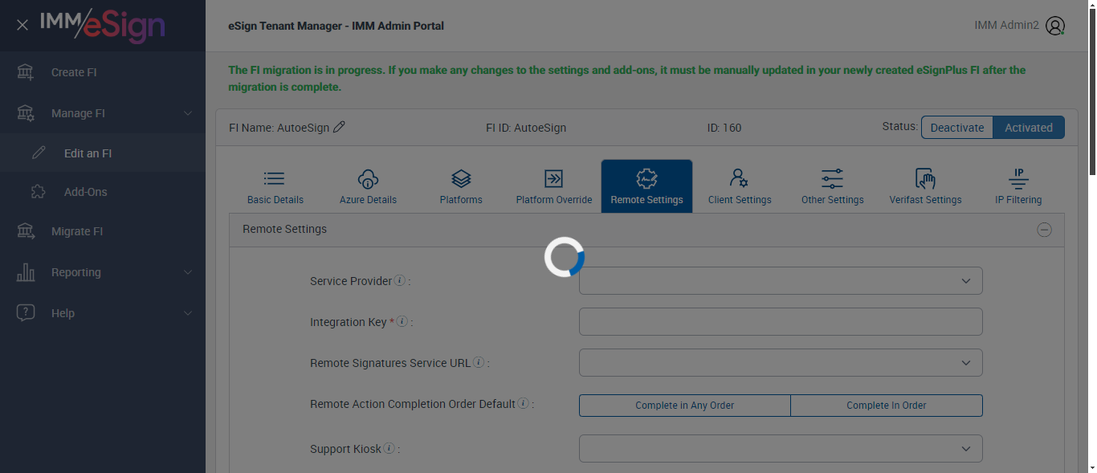Show info for the Service Provider field
Image resolution: width=1097 pixels, height=473 pixels.
click(399, 280)
